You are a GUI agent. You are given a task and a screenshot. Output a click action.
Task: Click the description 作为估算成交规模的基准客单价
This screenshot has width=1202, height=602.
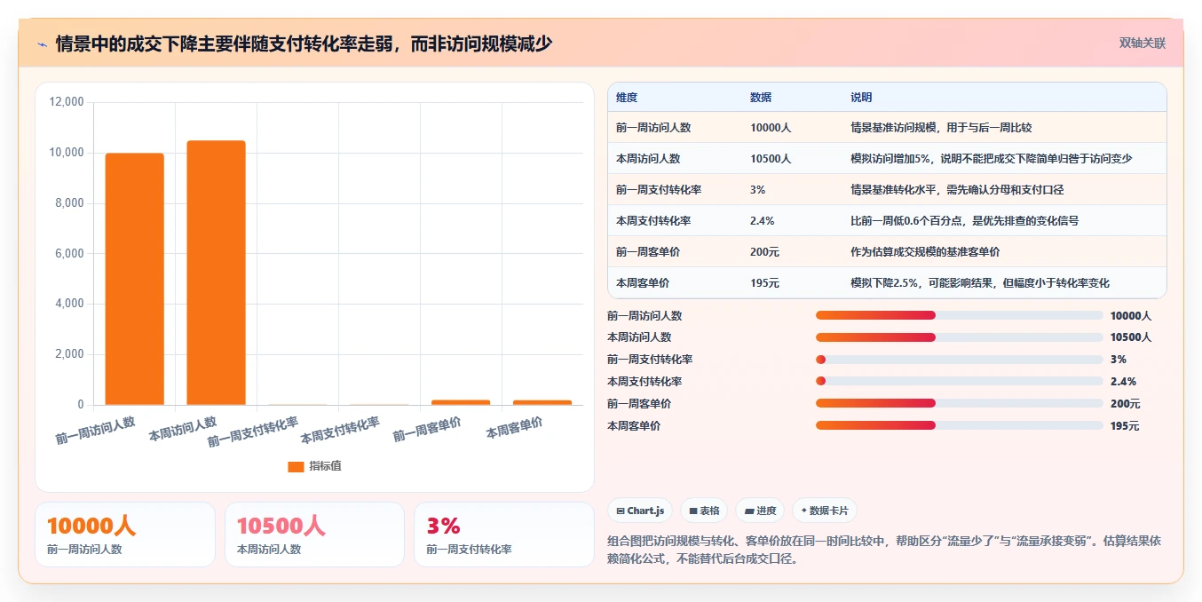pos(925,252)
